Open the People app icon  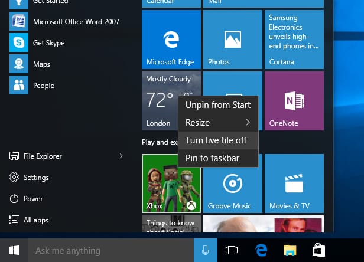pyautogui.click(x=19, y=85)
